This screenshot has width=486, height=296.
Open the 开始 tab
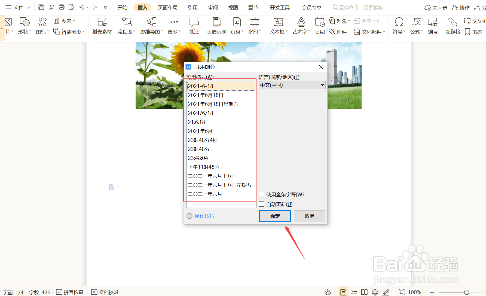[123, 7]
